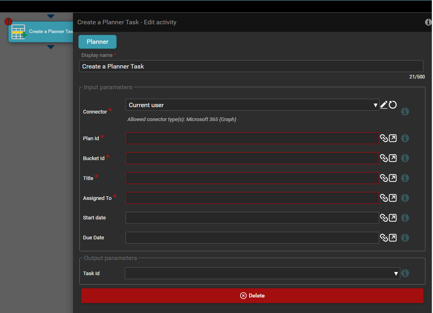Click the link icon beside Start date
The height and width of the screenshot is (313, 433).
pos(384,218)
